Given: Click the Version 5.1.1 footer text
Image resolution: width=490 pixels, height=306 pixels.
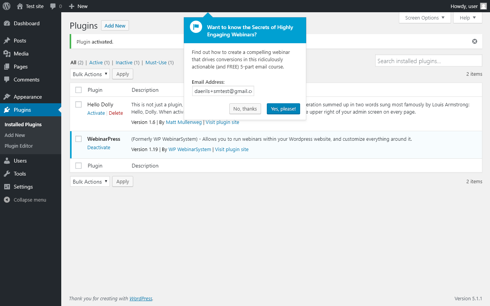Looking at the screenshot, I should coord(468,298).
